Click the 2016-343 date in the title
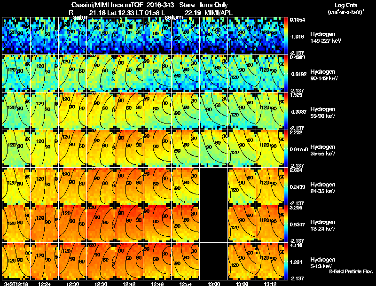The width and height of the screenshot is (376, 286). 160,5
